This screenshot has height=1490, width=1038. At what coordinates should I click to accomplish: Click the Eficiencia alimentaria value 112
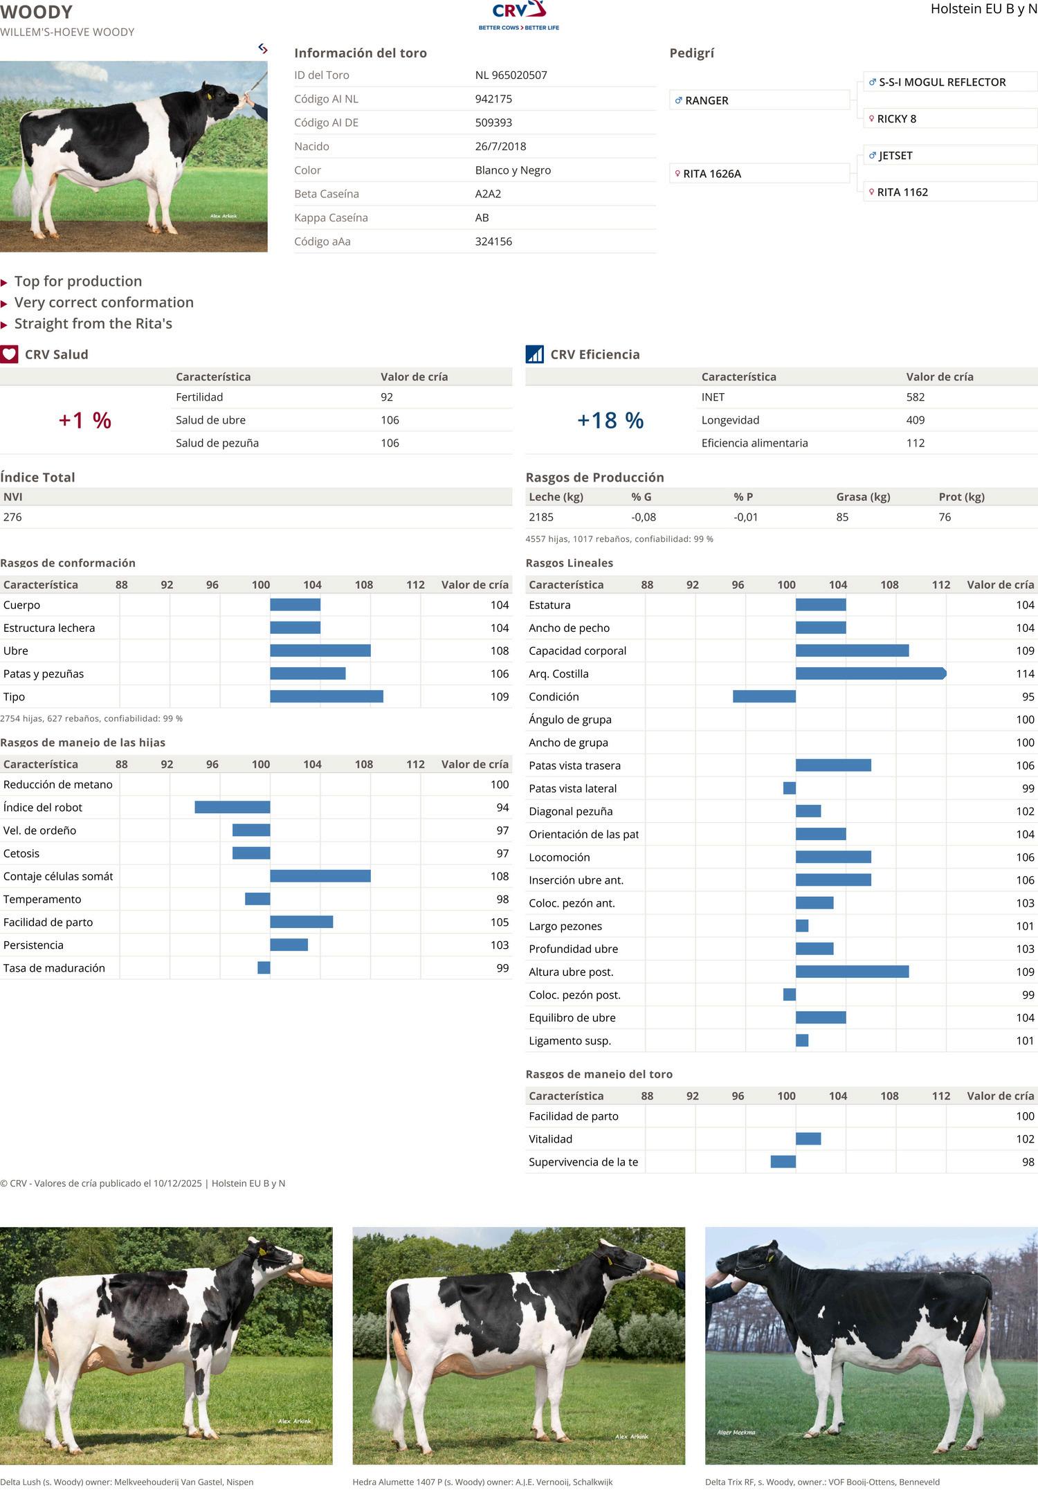916,443
